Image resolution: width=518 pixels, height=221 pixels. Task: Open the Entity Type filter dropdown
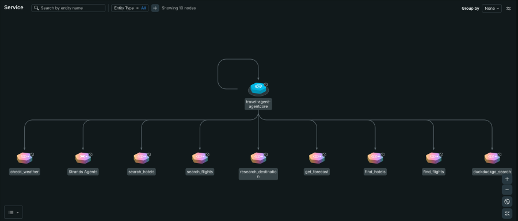130,8
